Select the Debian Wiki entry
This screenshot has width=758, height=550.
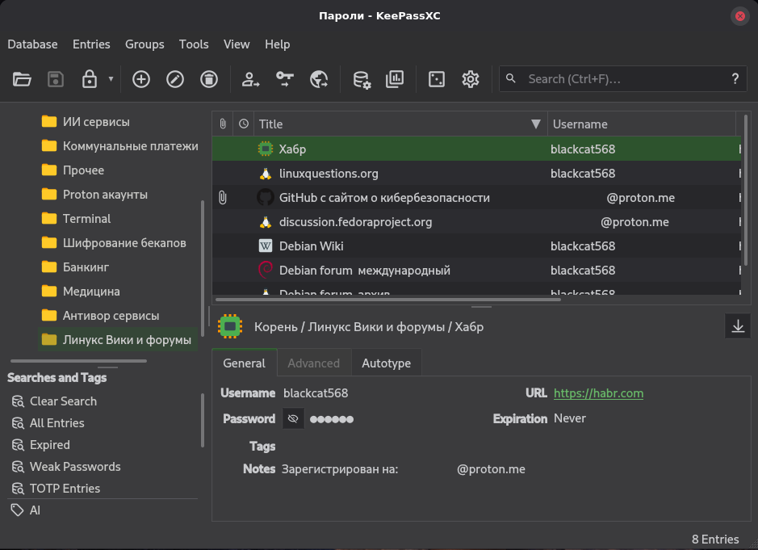[x=476, y=246]
